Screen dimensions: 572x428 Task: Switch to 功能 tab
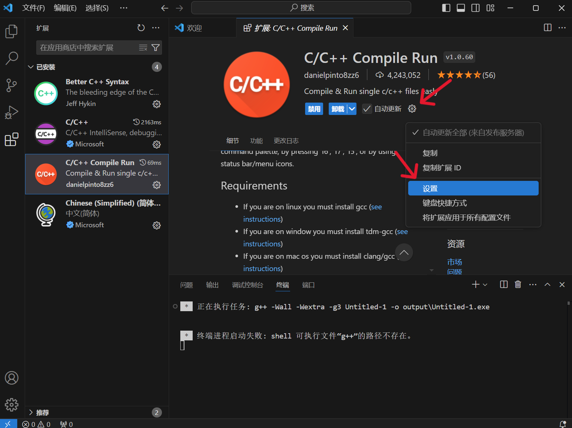point(256,141)
